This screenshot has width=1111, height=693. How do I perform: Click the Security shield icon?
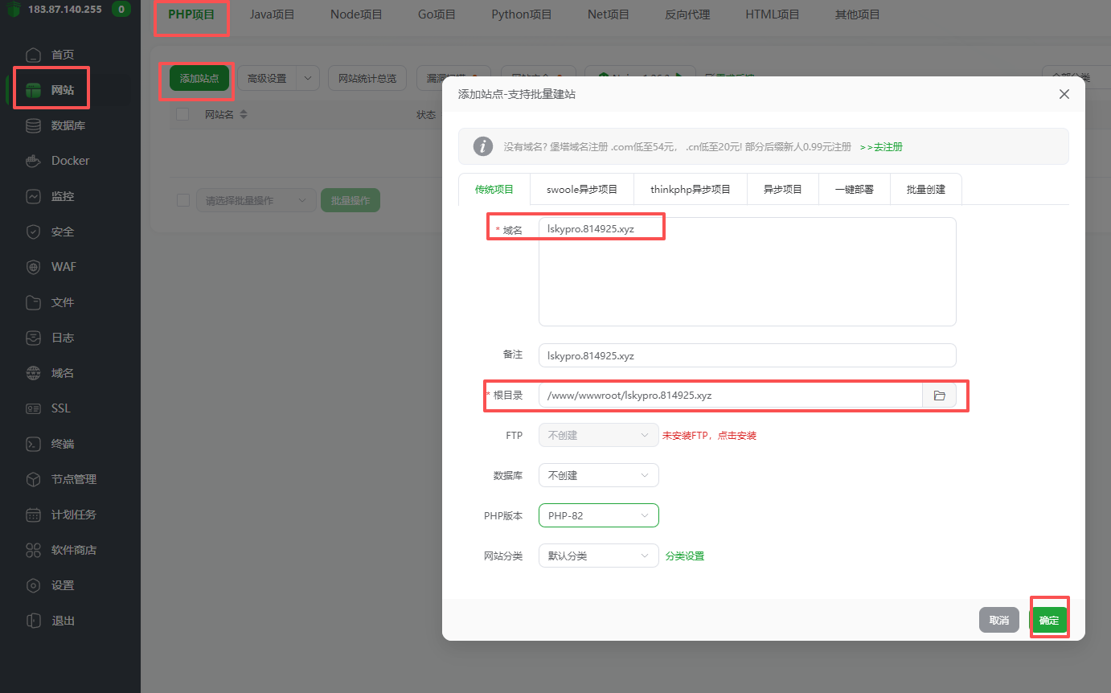(x=33, y=232)
